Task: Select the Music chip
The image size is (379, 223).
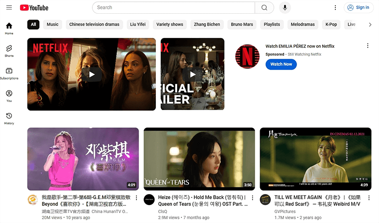Action: point(53,25)
